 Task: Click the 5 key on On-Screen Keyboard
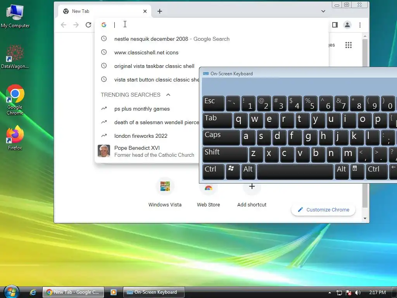(x=311, y=103)
